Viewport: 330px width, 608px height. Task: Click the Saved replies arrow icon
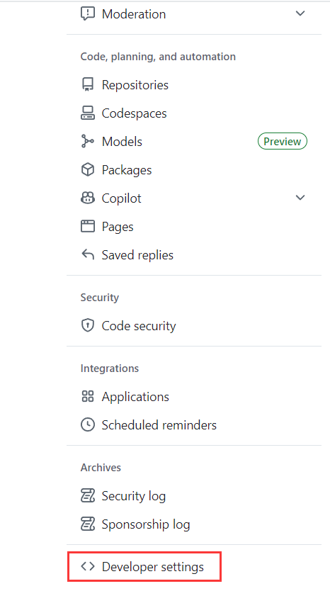pyautogui.click(x=88, y=255)
